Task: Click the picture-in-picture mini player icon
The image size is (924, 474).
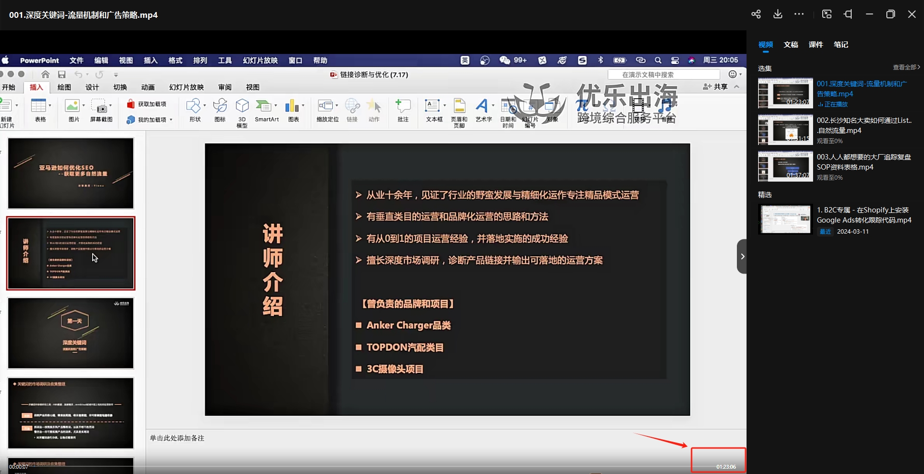Action: coord(827,14)
